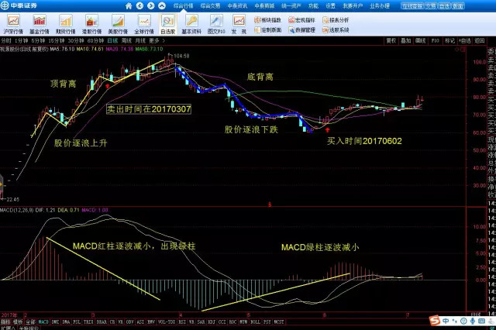
Task: Switch to 1分钟 period
Action: coord(21,40)
